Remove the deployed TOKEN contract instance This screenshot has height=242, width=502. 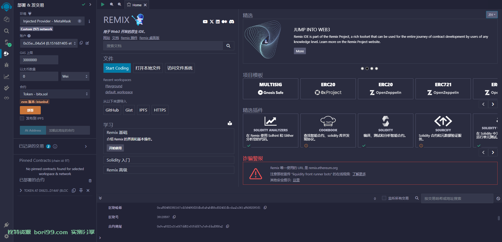tap(88, 190)
